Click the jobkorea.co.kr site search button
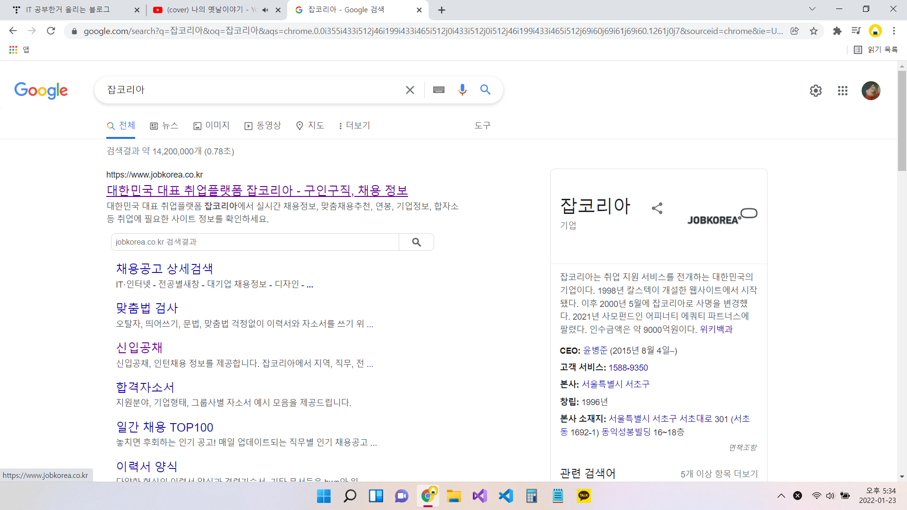Screen dimensions: 907x510 tap(416, 242)
